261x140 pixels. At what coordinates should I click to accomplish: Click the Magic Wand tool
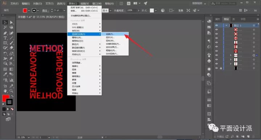click(x=5, y=27)
